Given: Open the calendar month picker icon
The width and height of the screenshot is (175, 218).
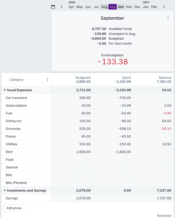Looking at the screenshot, I should pyautogui.click(x=53, y=7).
